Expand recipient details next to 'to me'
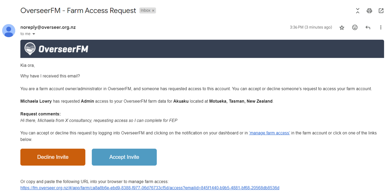This screenshot has width=386, height=191. click(x=34, y=34)
